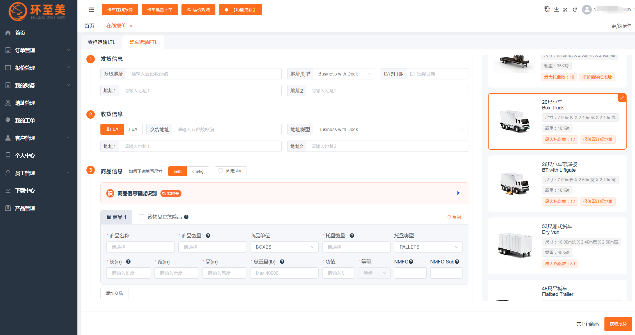Click the 取货日期 date field
Viewport: 635px width, 335px height.
point(437,74)
